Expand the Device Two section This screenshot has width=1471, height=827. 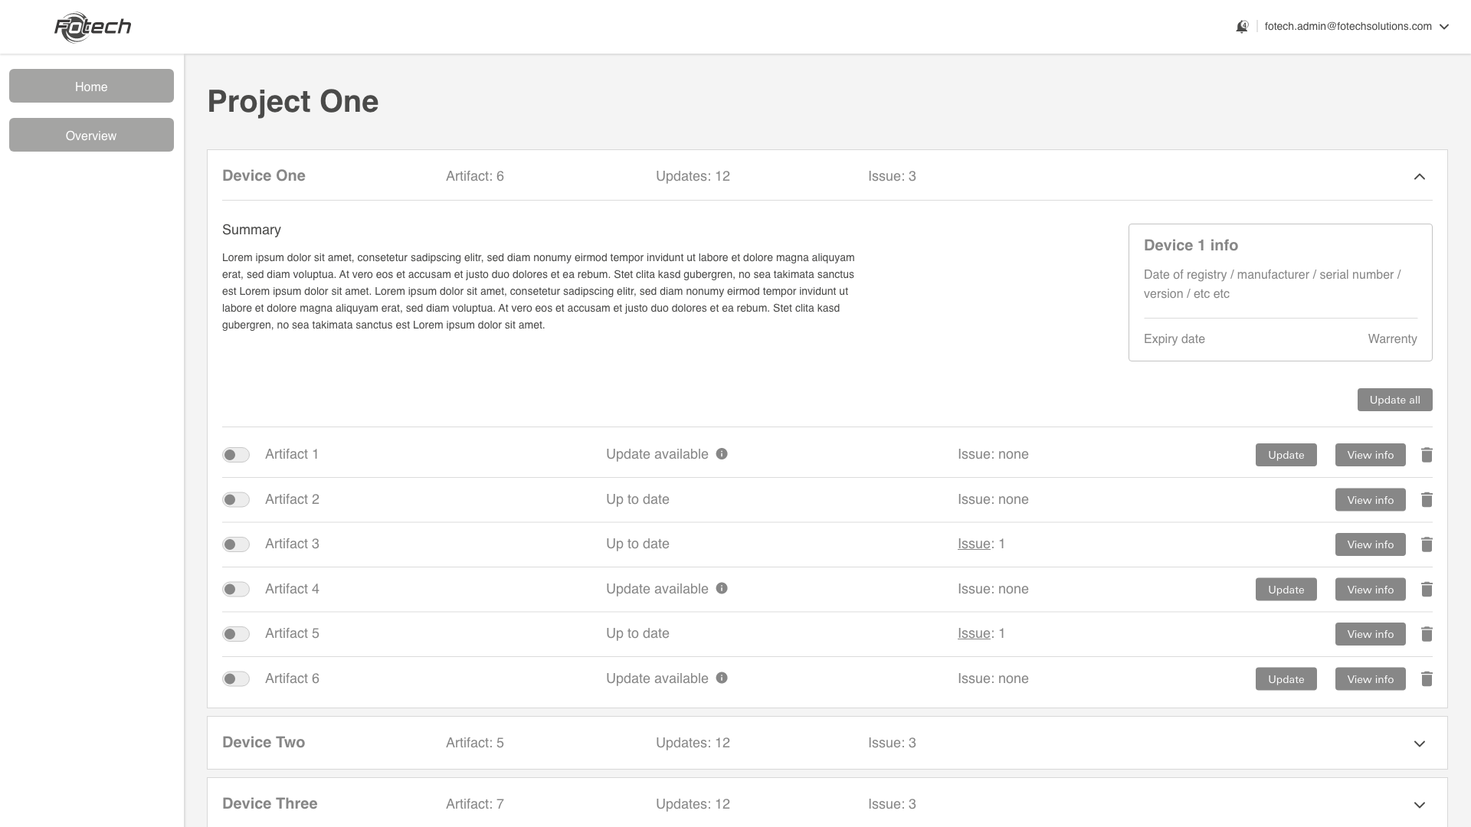[1420, 744]
